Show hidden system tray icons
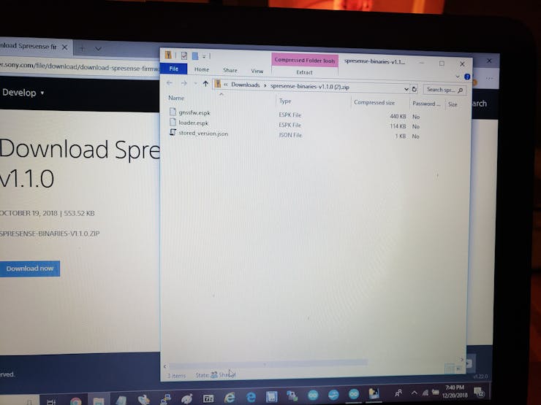The width and height of the screenshot is (541, 405). tap(415, 393)
